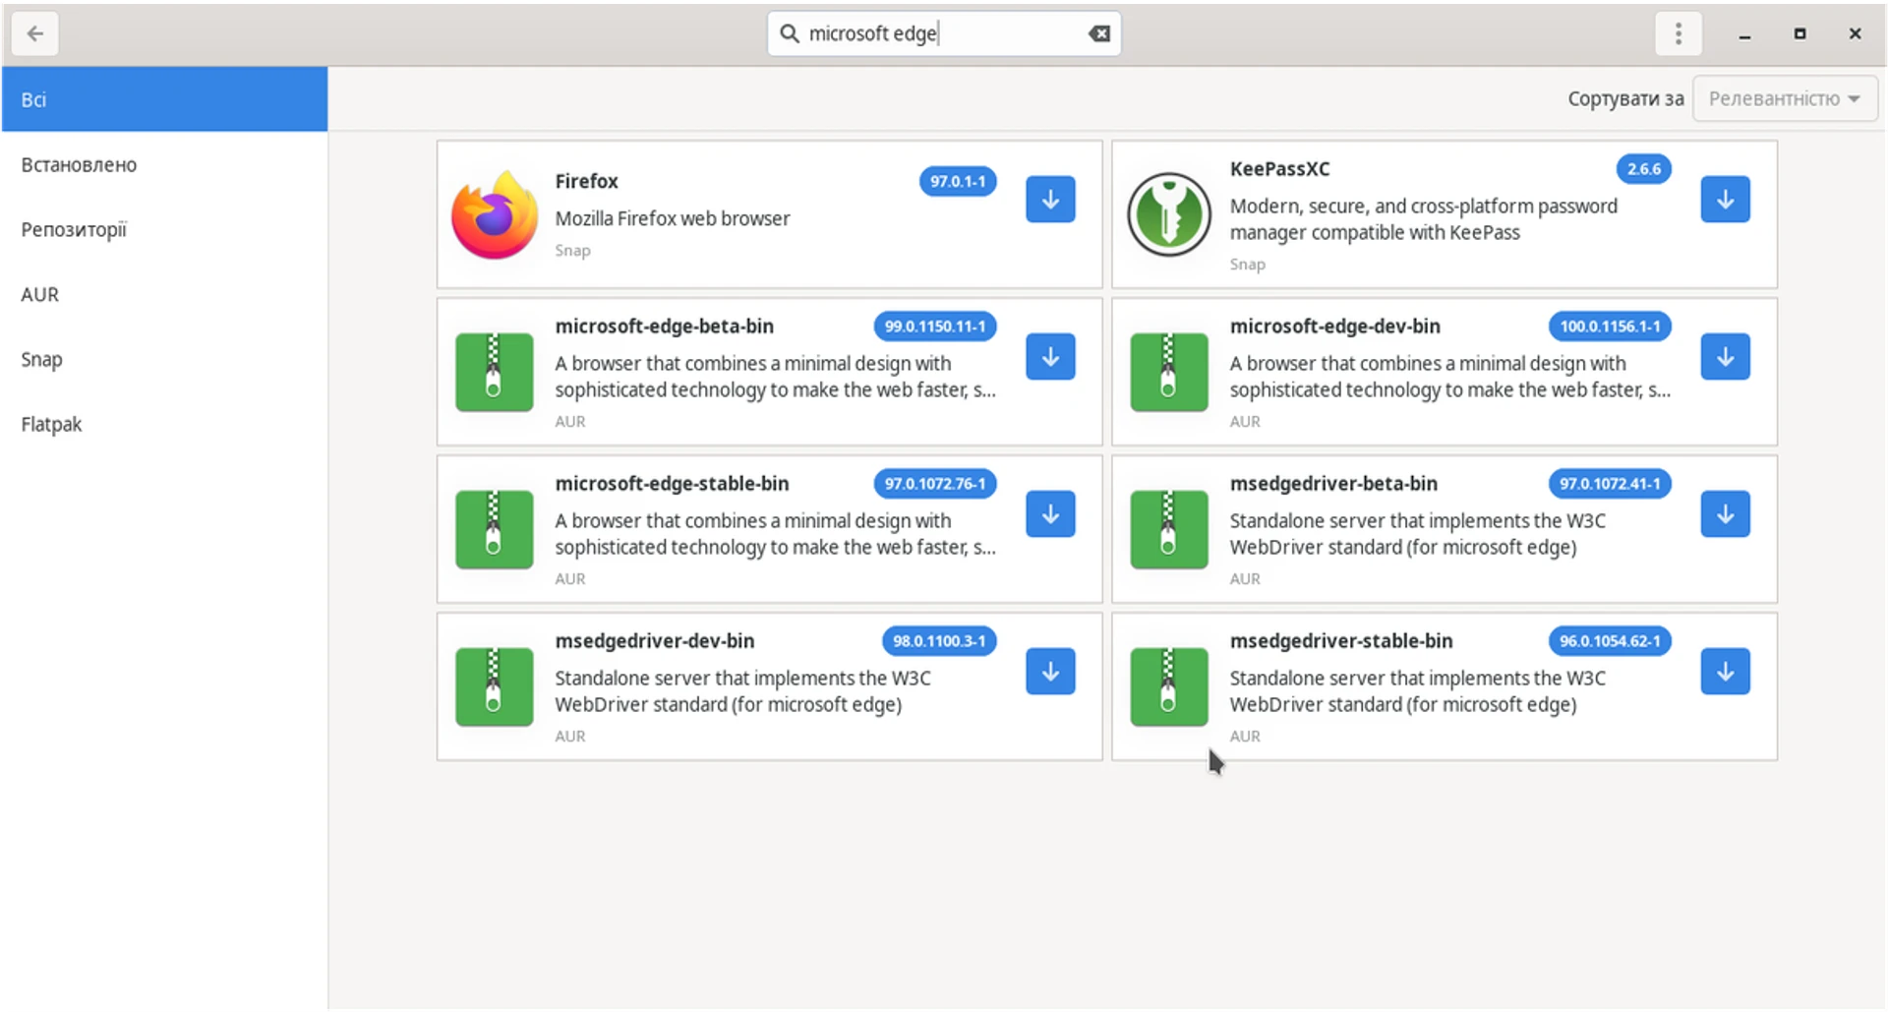This screenshot has height=1012, width=1888.
Task: Download microsoft-edge-dev-bin package
Action: tap(1725, 357)
